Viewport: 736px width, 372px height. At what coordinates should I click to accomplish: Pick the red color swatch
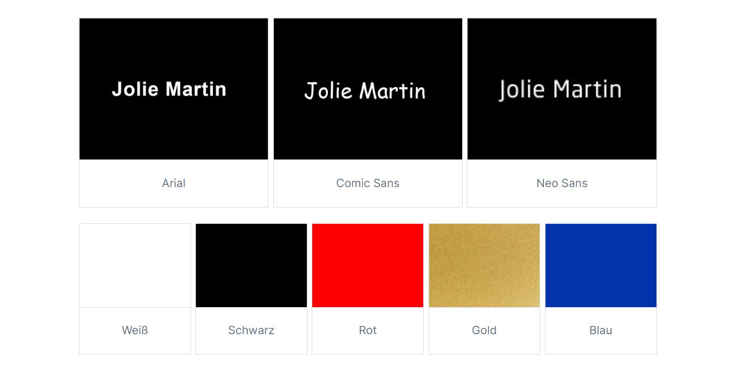pos(367,265)
